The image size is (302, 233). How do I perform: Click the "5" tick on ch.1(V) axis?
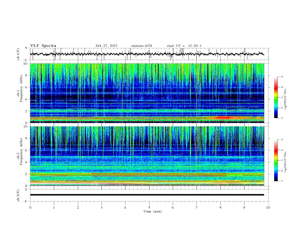26,48
